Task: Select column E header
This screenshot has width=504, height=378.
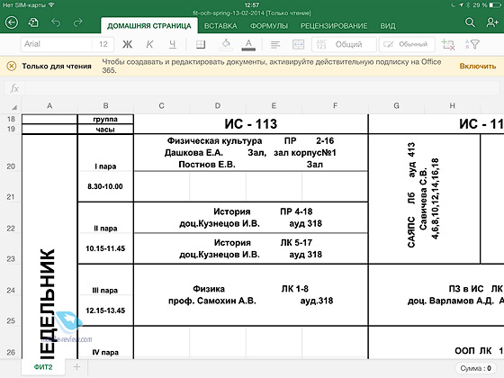Action: pos(274,106)
